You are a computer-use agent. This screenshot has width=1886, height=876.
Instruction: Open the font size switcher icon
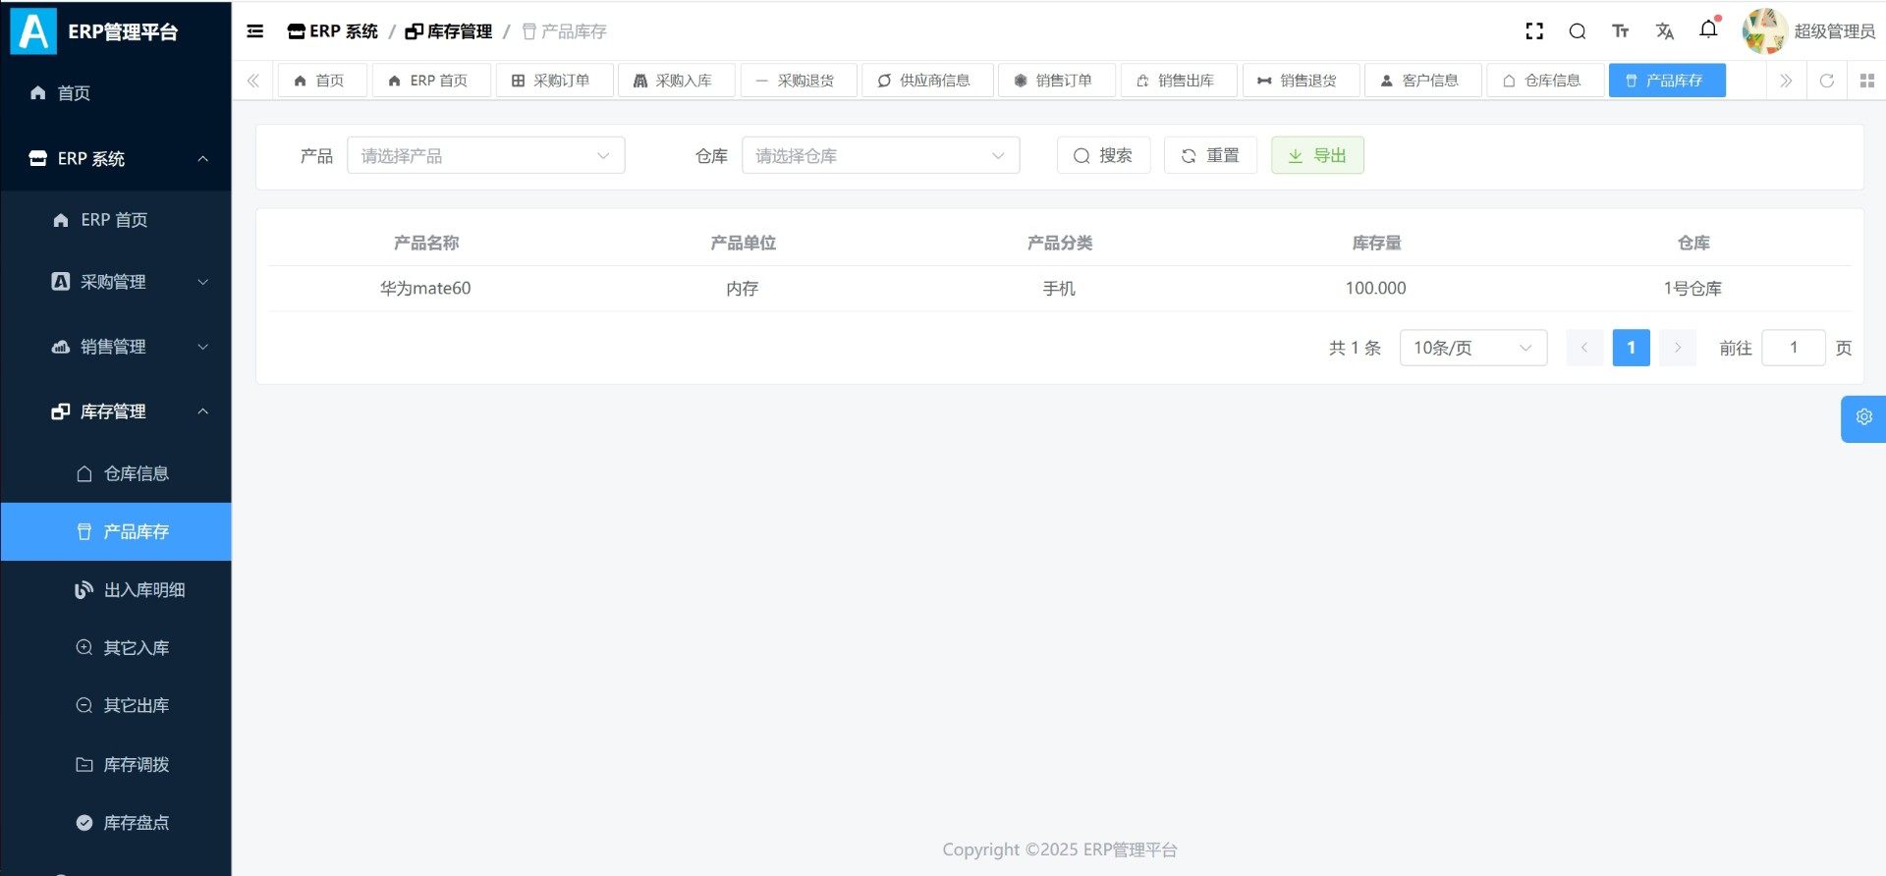[x=1621, y=31]
